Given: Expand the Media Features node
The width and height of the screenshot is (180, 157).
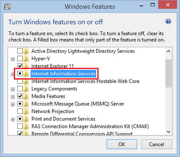Looking at the screenshot, I should [13, 97].
